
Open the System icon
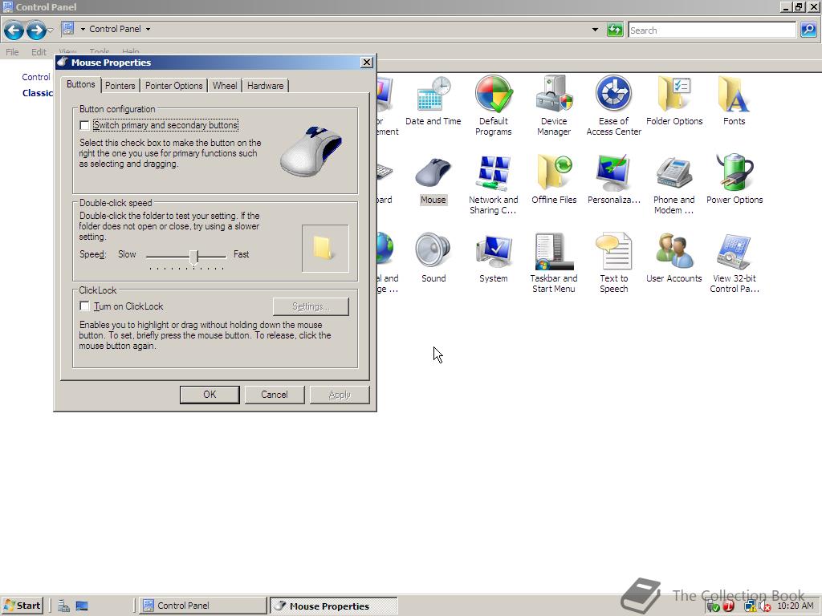click(x=493, y=259)
